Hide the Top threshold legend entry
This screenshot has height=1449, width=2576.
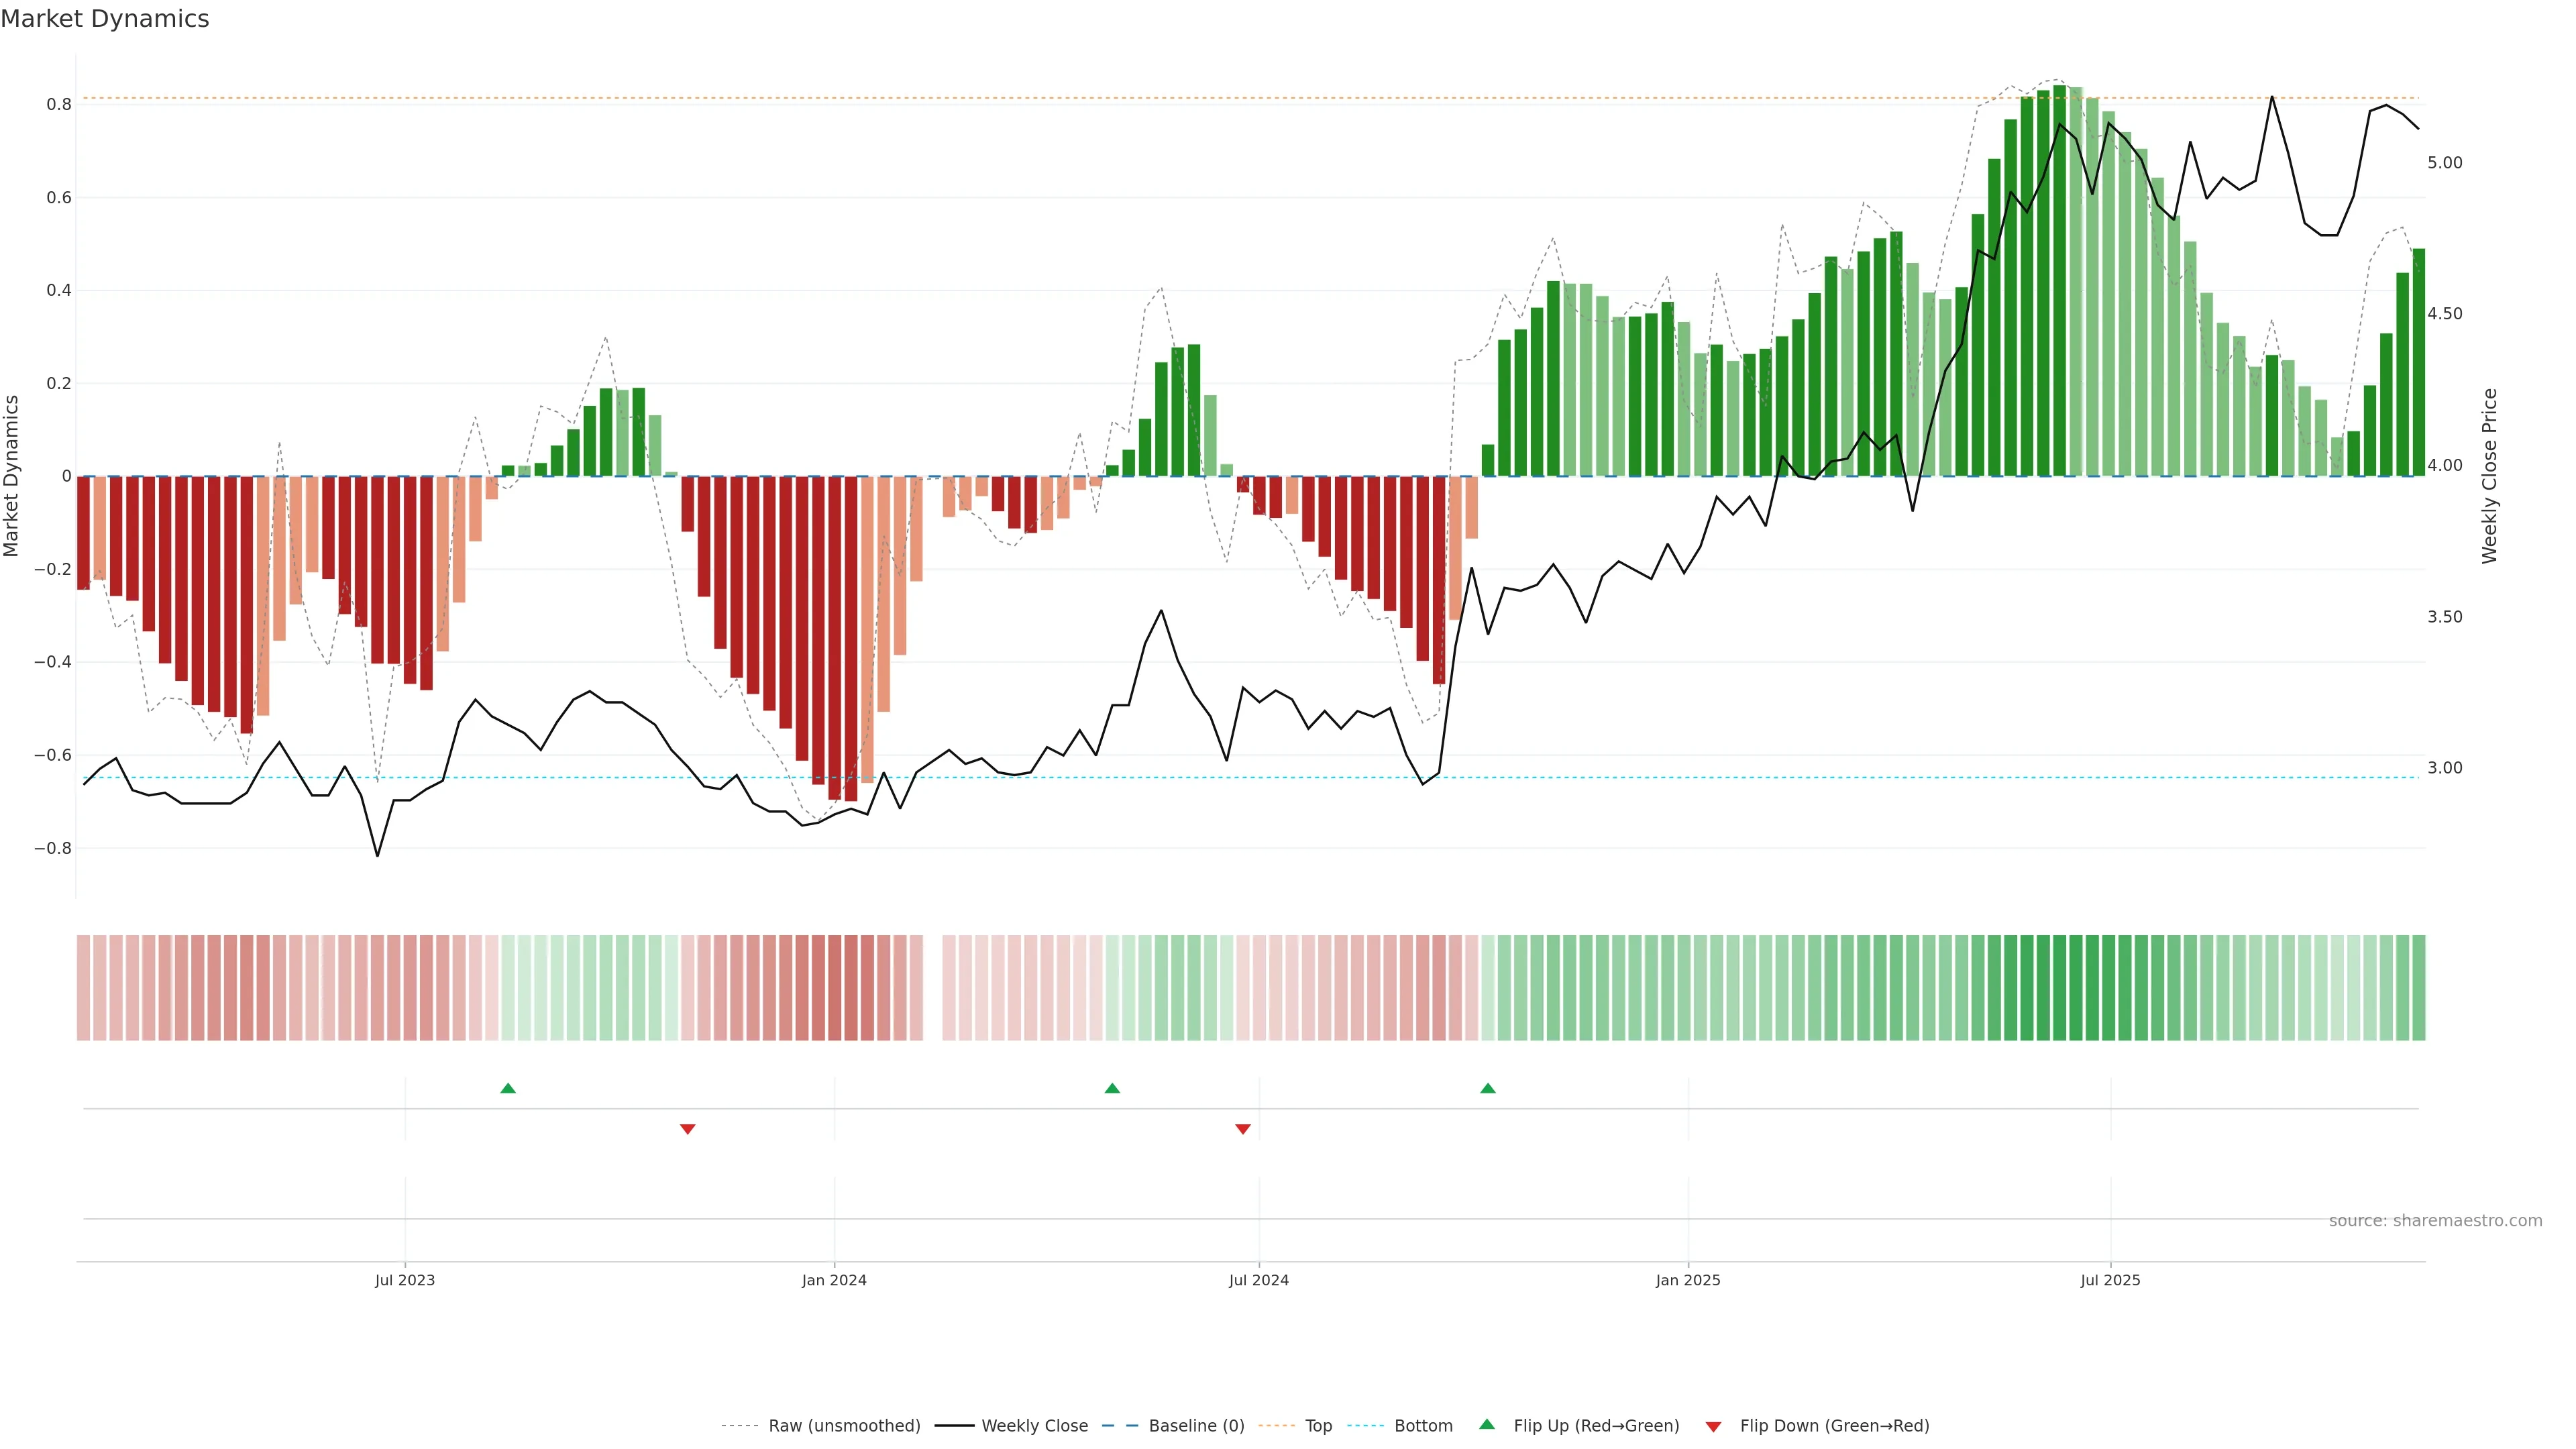pos(1318,1426)
